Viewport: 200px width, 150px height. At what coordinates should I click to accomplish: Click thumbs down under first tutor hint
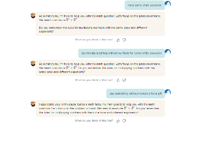click(x=124, y=40)
